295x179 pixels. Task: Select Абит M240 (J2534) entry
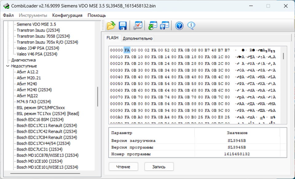(34, 90)
